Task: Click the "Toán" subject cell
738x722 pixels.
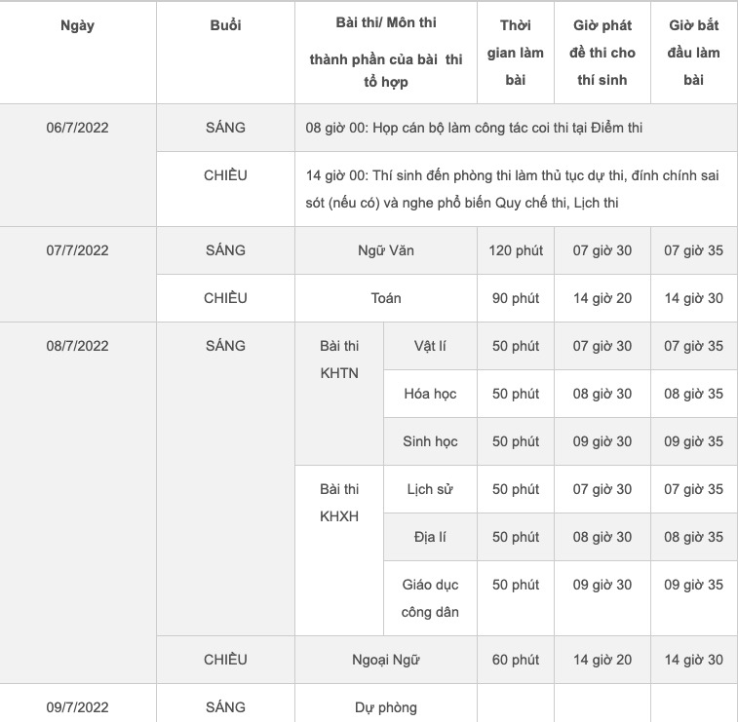Action: [385, 298]
